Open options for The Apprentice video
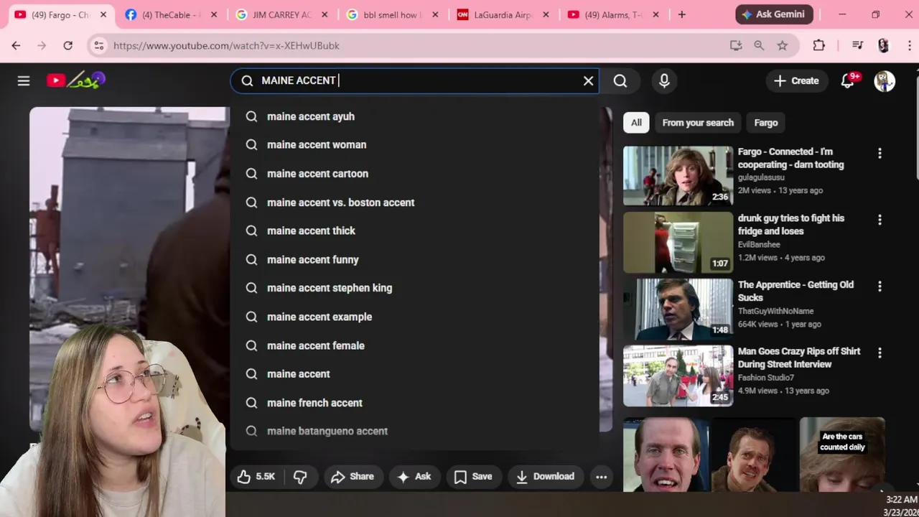919x517 pixels. coord(880,287)
